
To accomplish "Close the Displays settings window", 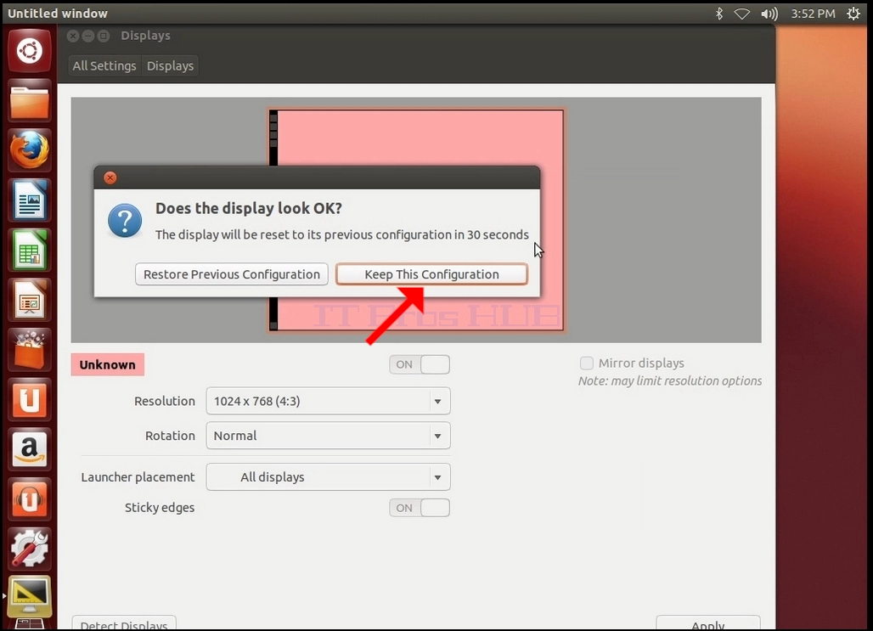I will coord(73,36).
